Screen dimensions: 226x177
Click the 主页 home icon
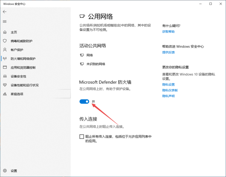[x=5, y=32]
